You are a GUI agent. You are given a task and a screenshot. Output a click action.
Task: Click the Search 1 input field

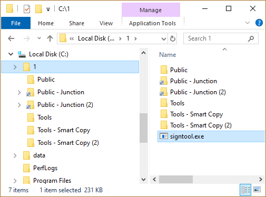(217, 38)
